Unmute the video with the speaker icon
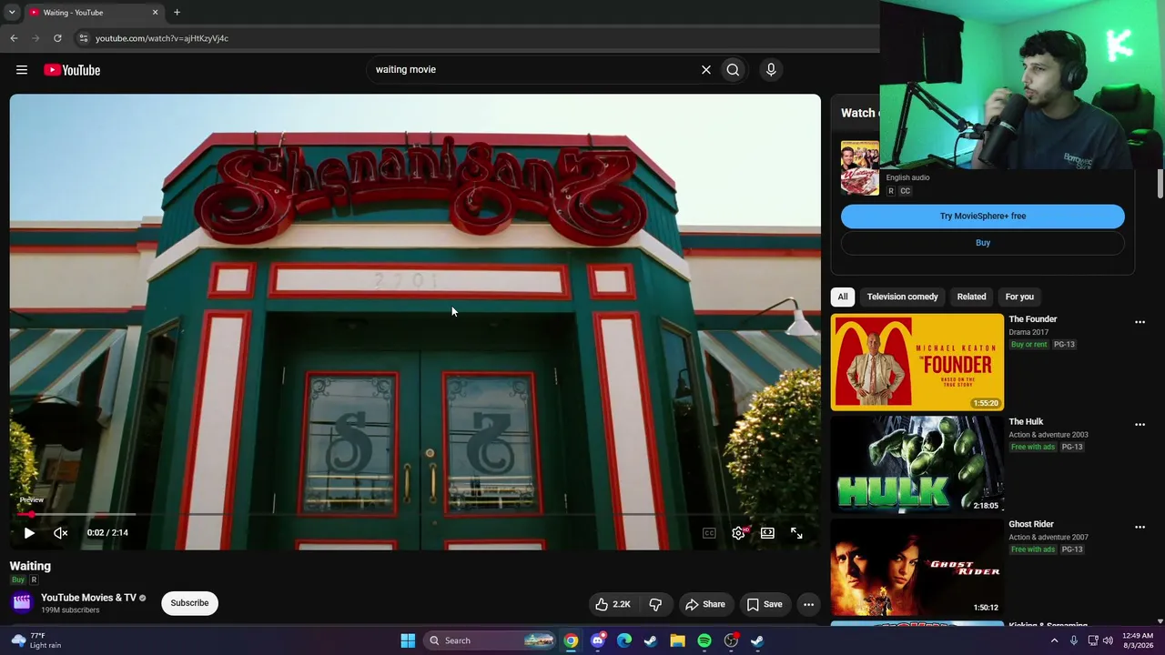 60,533
